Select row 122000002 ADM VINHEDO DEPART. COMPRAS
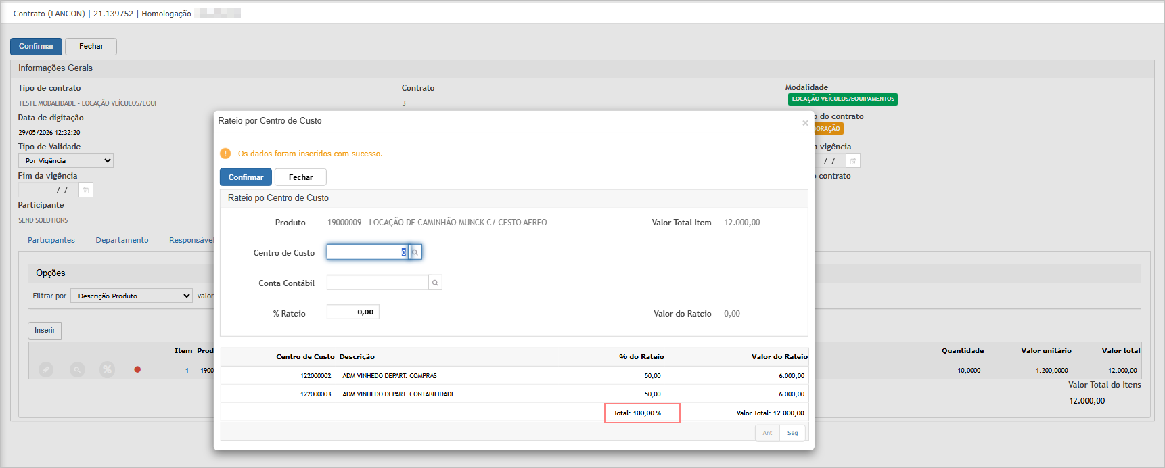1165x468 pixels. pos(514,375)
